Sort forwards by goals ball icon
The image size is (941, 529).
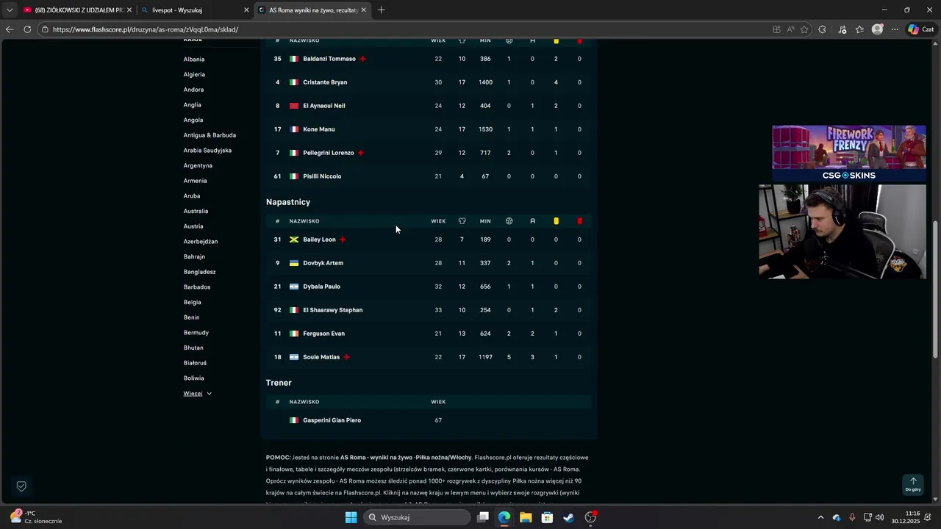pos(509,221)
